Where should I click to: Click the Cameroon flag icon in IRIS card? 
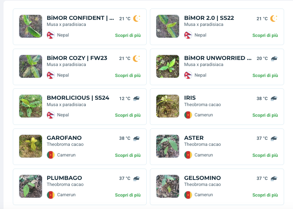tap(188, 115)
